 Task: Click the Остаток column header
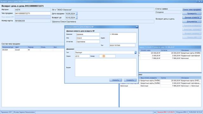[x=170, y=50]
